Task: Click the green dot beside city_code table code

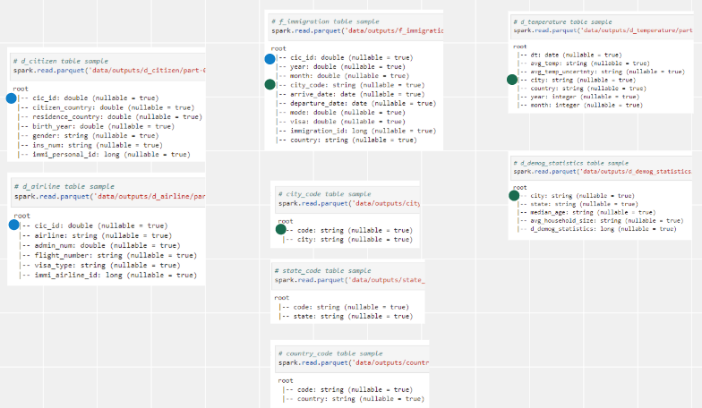Action: [281, 229]
